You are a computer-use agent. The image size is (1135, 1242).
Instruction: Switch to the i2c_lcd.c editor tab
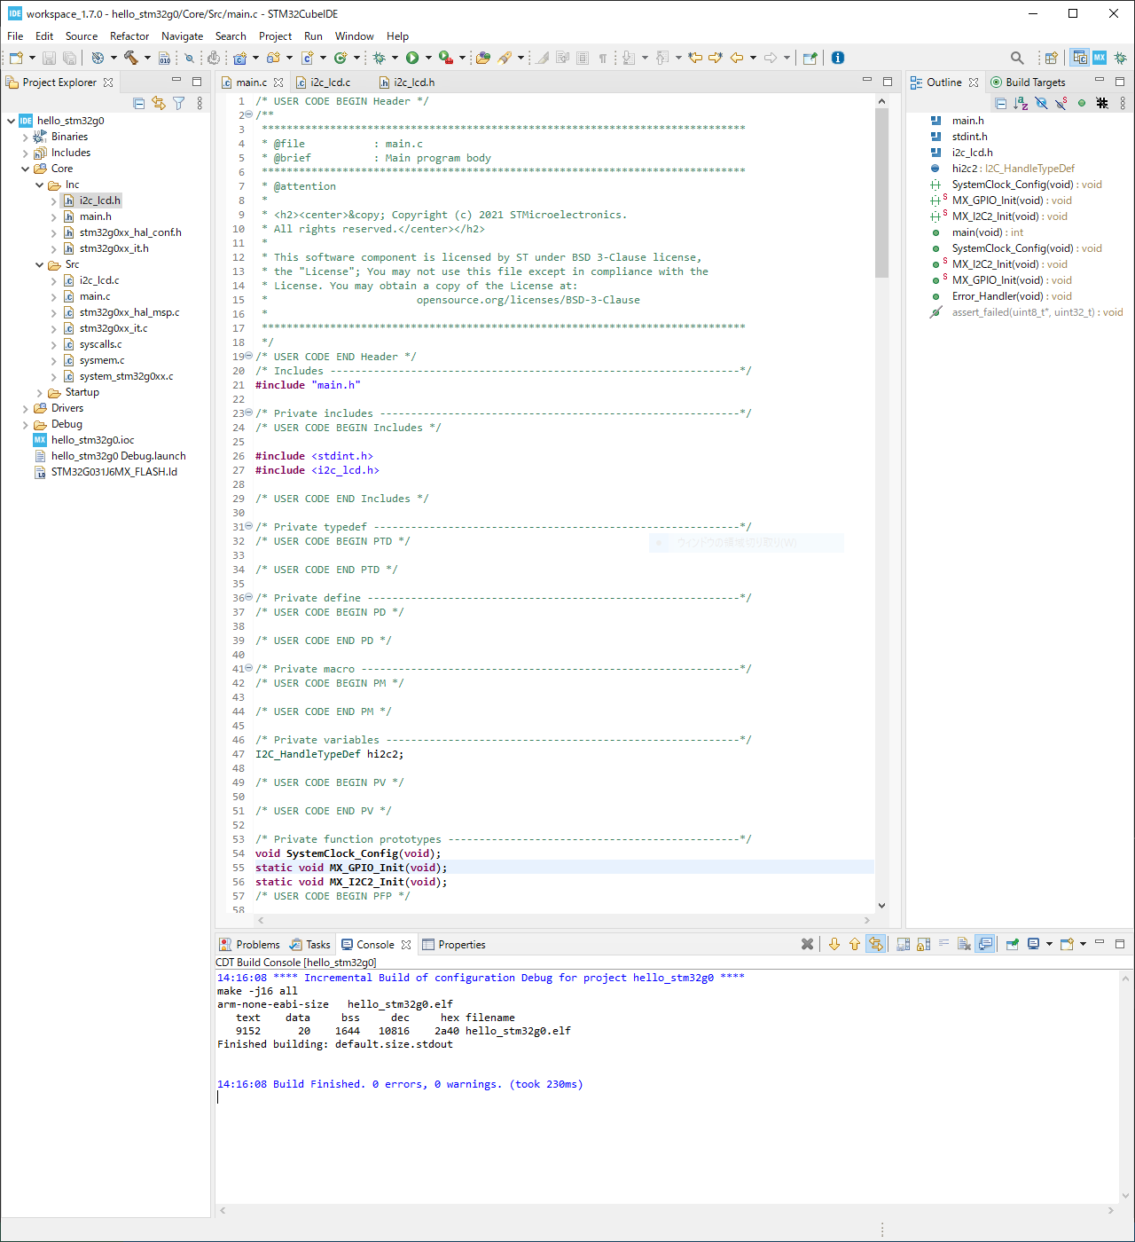pyautogui.click(x=330, y=83)
